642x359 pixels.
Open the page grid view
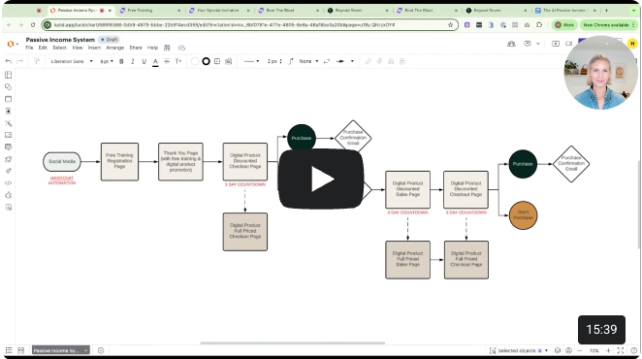pyautogui.click(x=21, y=350)
